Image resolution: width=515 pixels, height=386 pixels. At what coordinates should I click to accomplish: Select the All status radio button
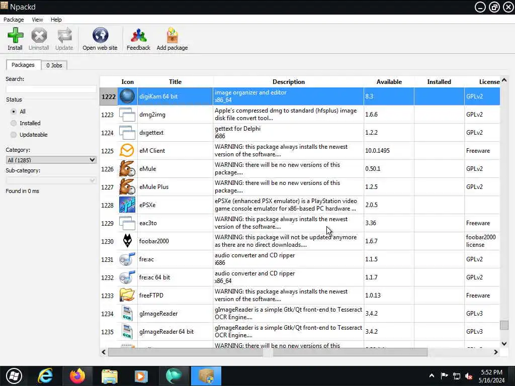tap(14, 112)
